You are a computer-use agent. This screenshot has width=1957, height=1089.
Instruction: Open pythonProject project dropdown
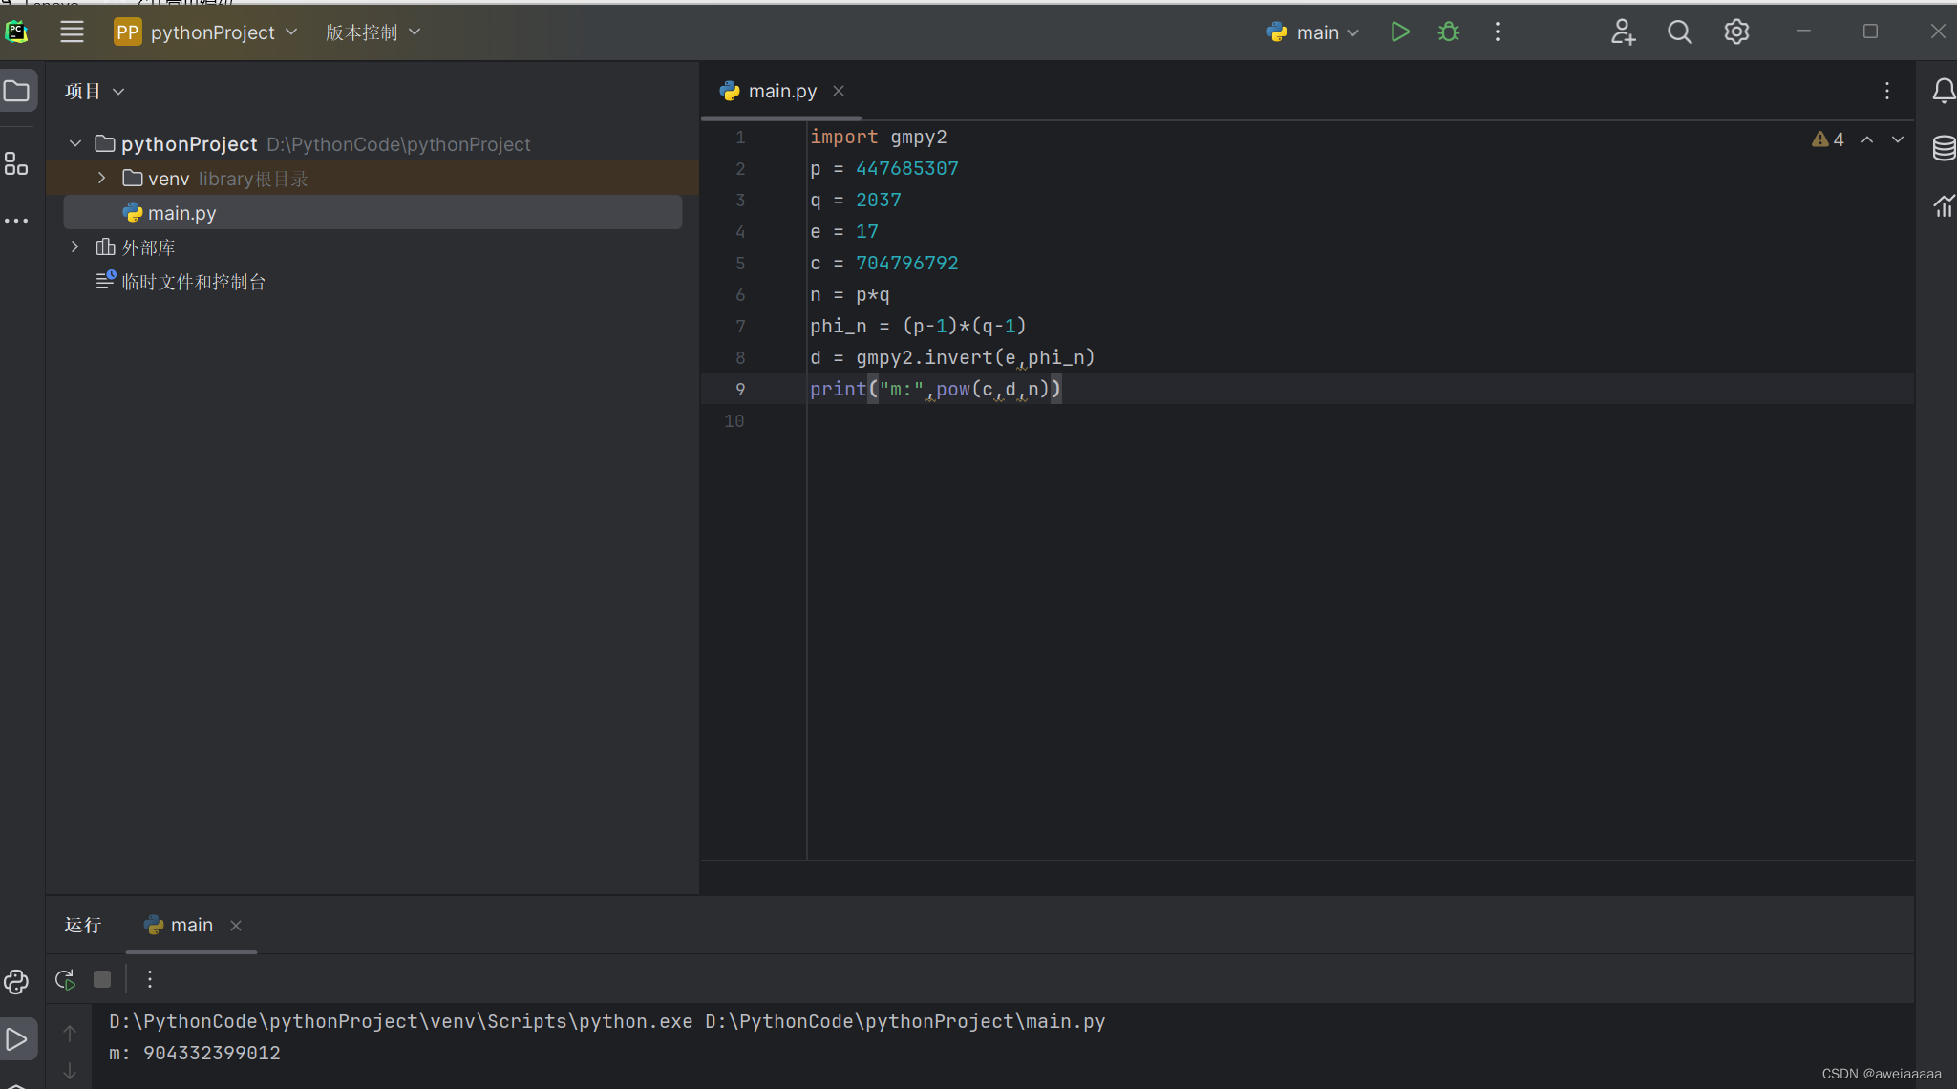coord(205,32)
